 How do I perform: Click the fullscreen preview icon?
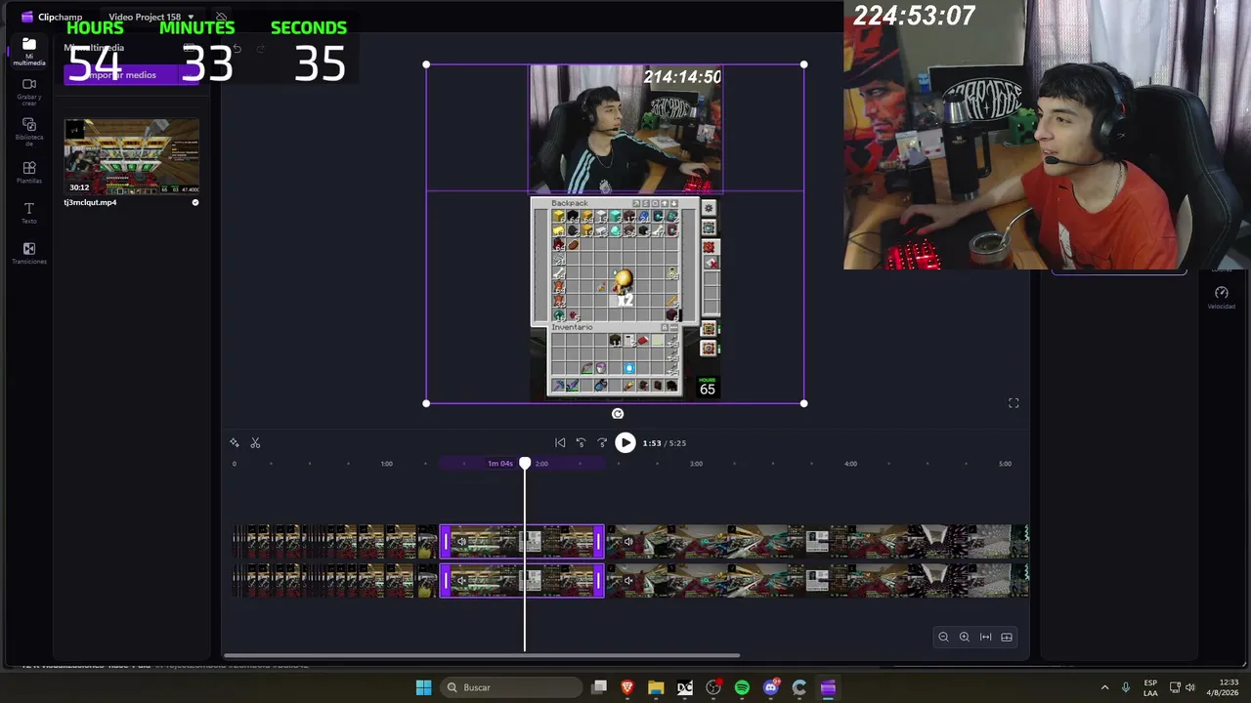(x=1014, y=403)
